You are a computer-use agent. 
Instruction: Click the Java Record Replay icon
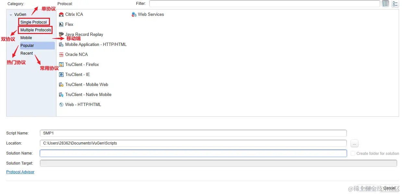(x=61, y=35)
